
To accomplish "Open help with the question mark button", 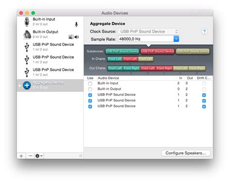I will tap(204, 32).
